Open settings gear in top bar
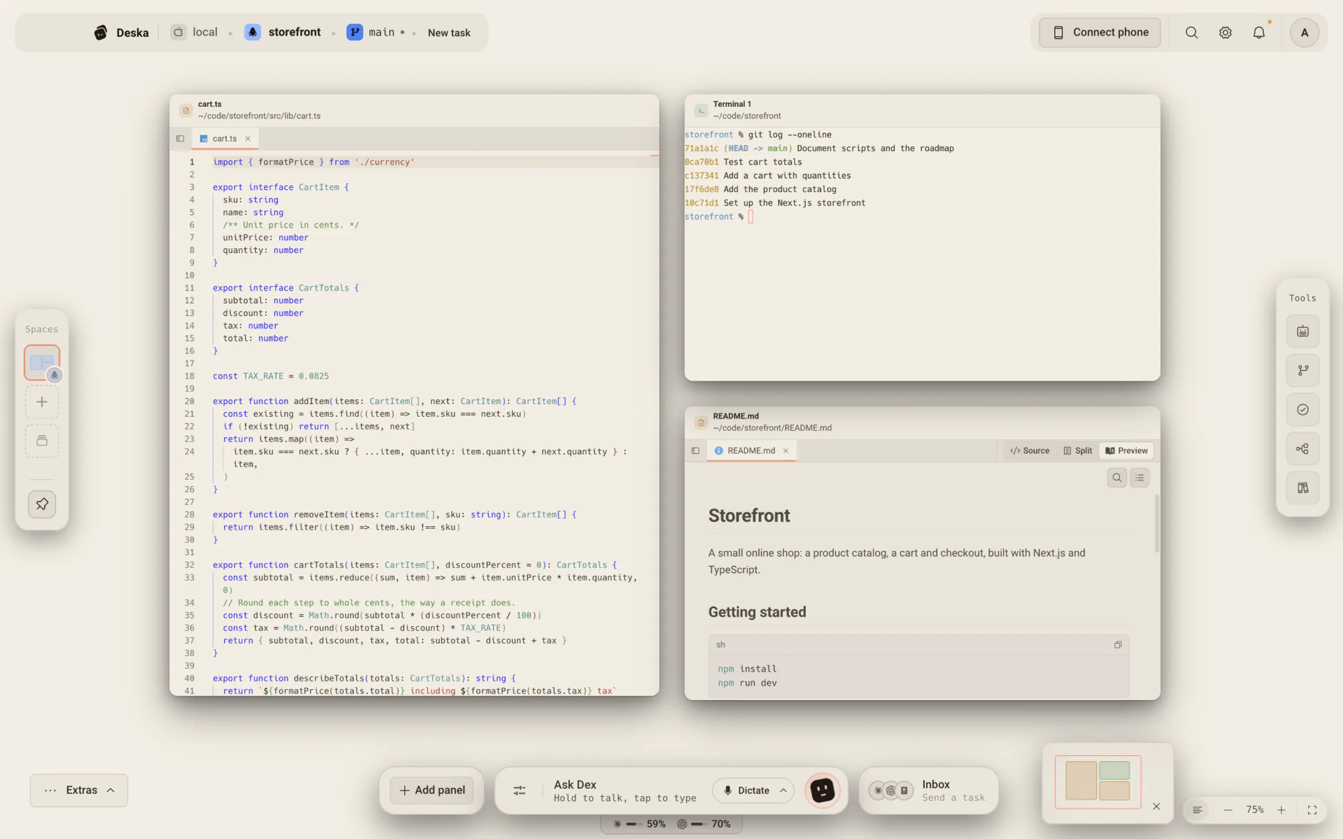The width and height of the screenshot is (1343, 839). coord(1225,32)
